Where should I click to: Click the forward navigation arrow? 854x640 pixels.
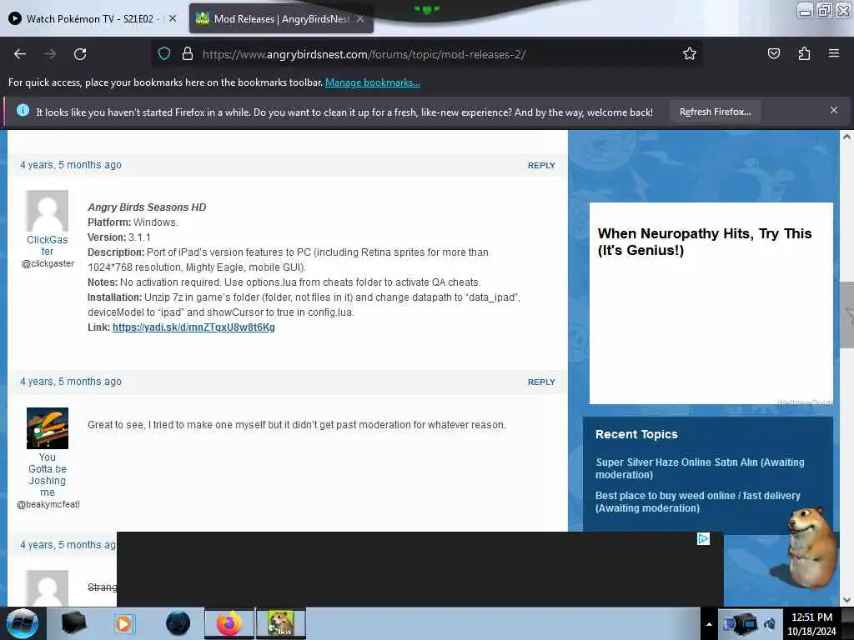pyautogui.click(x=50, y=54)
